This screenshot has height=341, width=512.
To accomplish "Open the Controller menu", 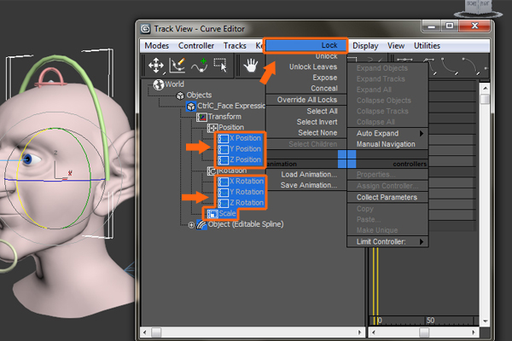I will click(196, 46).
